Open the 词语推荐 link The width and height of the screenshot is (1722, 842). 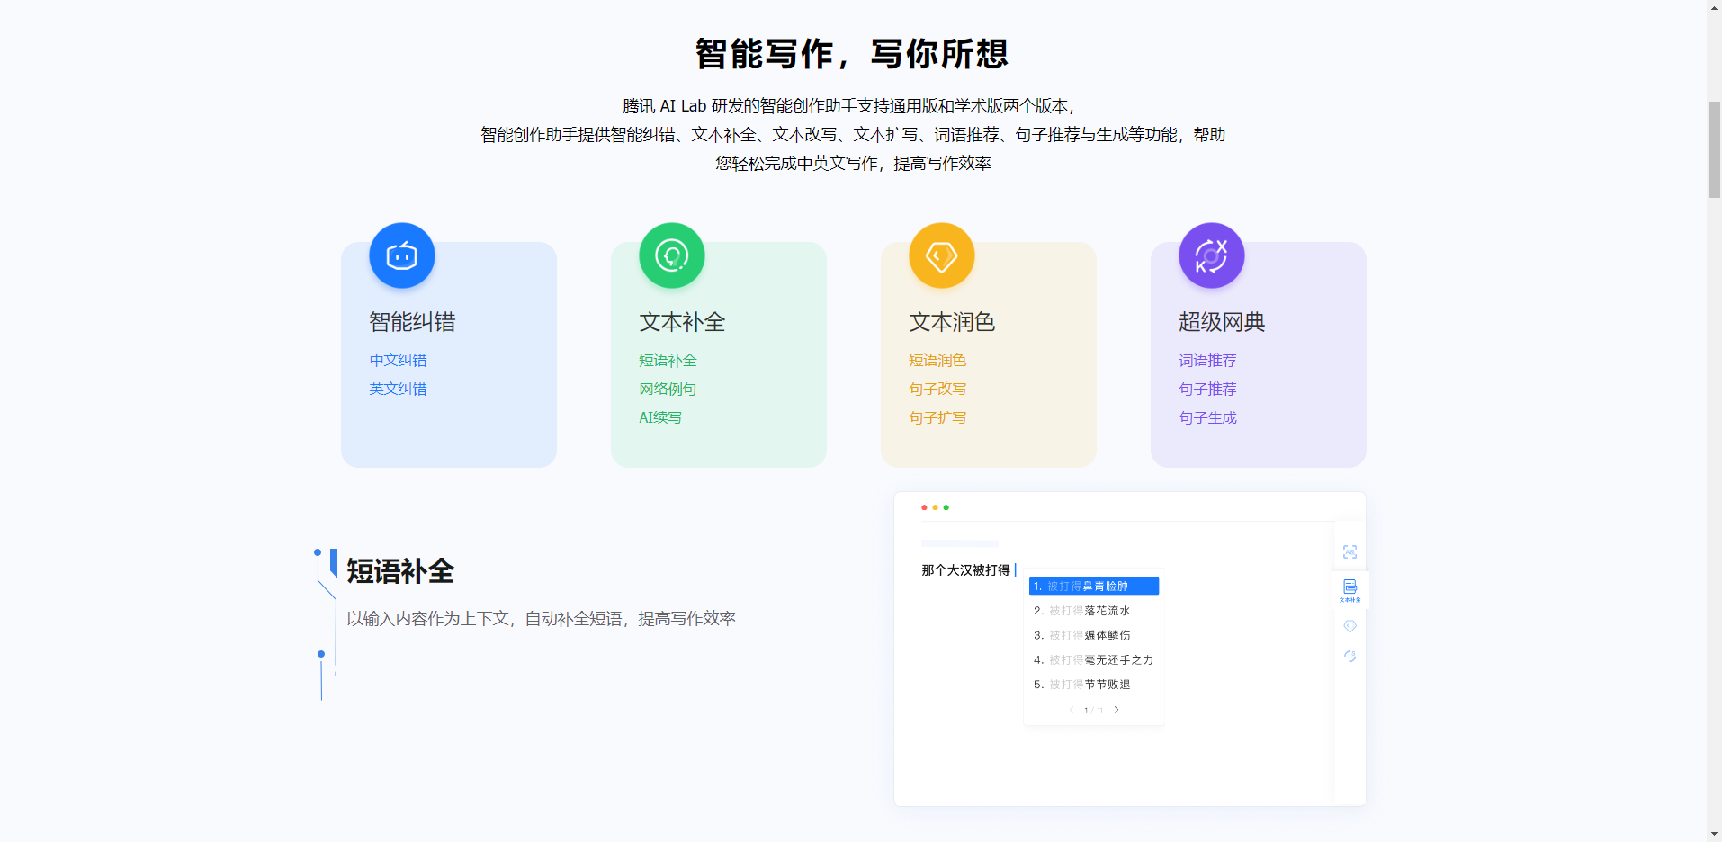coord(1207,360)
